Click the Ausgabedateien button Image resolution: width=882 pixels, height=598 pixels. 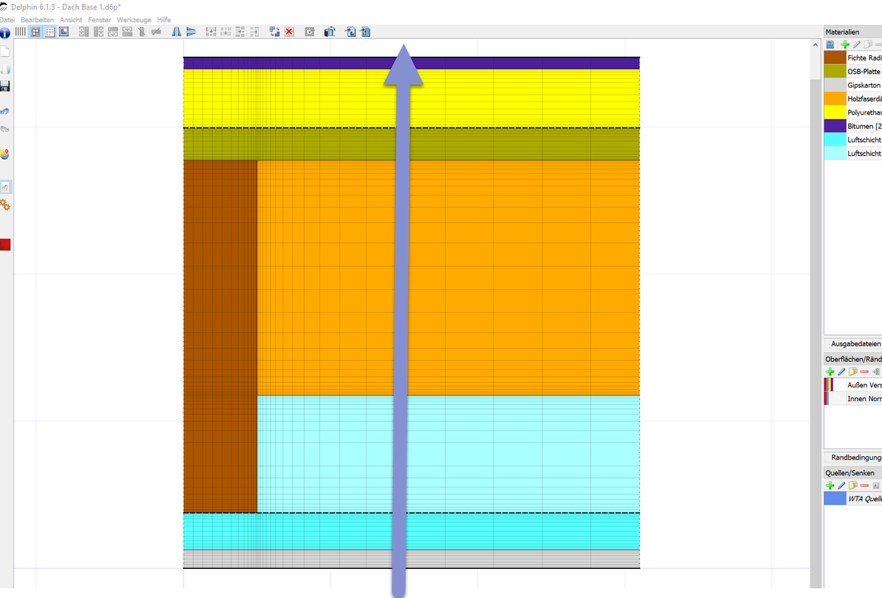tap(853, 344)
